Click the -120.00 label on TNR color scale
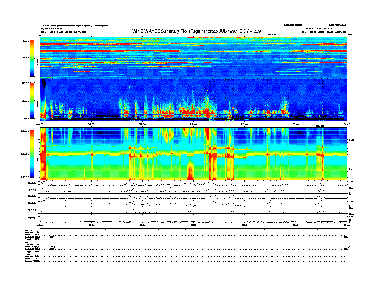The image size is (374, 289). click(x=25, y=131)
